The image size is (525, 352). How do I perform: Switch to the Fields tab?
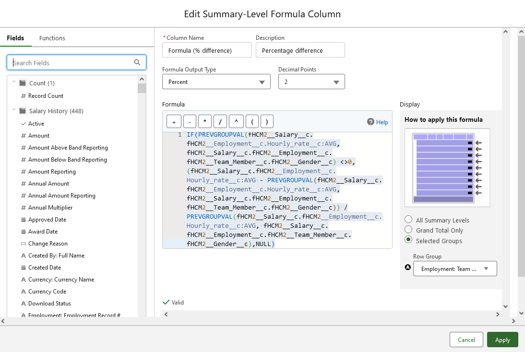pos(15,38)
